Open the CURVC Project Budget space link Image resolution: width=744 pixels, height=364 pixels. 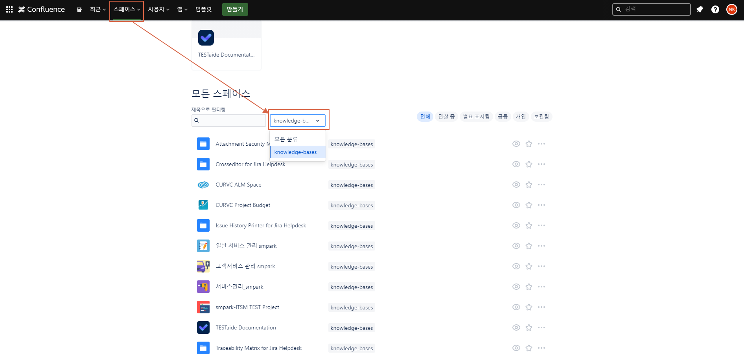click(x=243, y=205)
